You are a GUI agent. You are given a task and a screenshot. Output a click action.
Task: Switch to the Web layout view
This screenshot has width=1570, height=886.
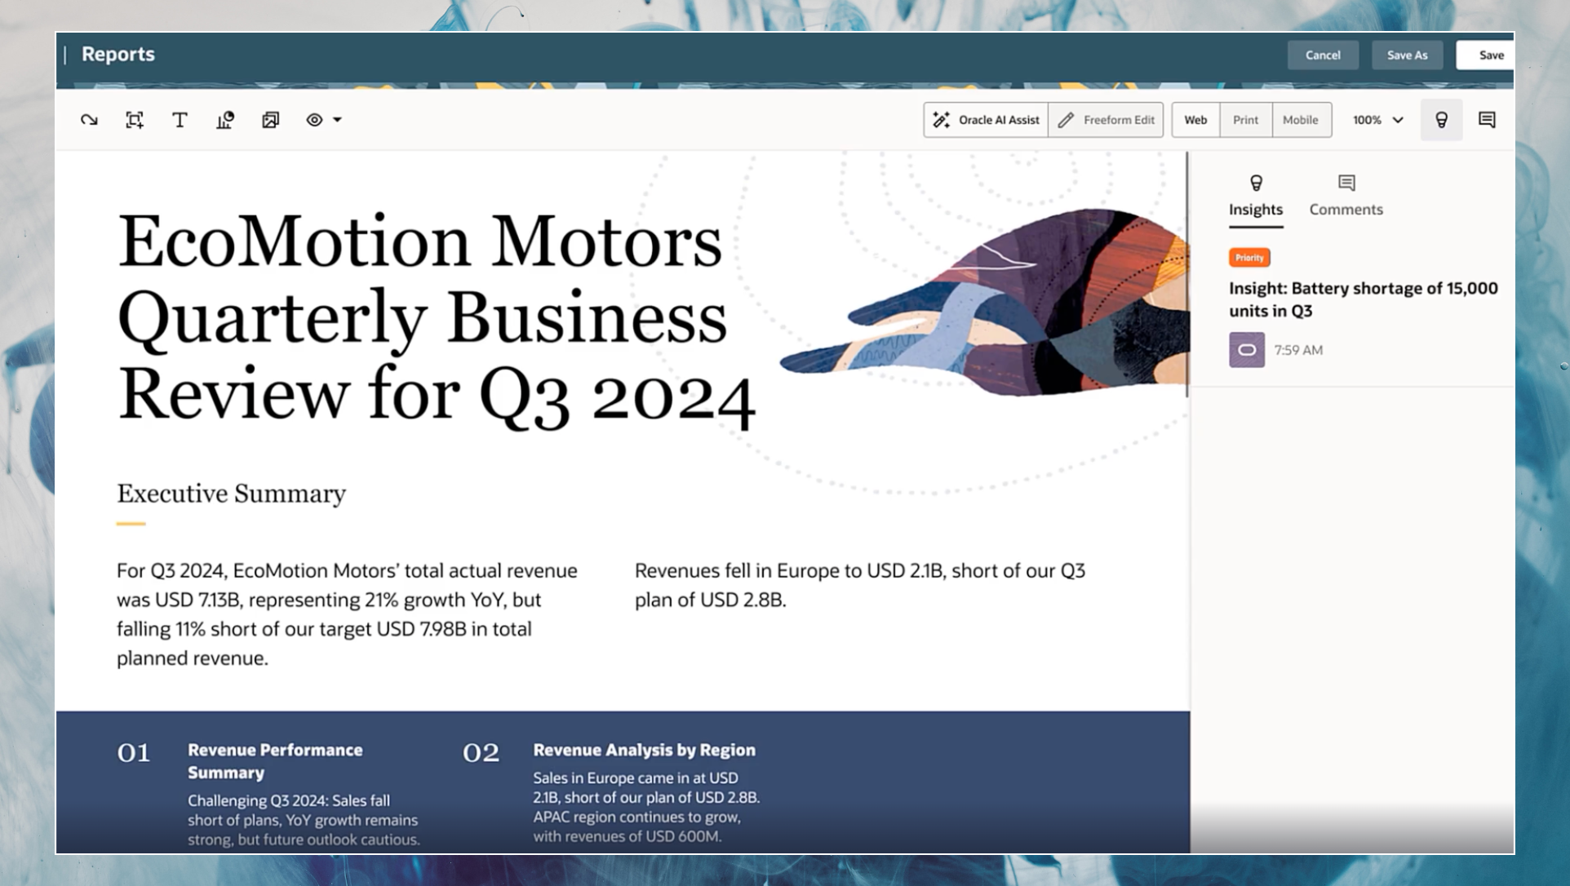[x=1195, y=120]
